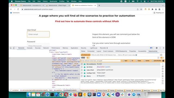The height and width of the screenshot is (98, 174).
Task: Click the share page icon in address bar
Action: [138, 9]
